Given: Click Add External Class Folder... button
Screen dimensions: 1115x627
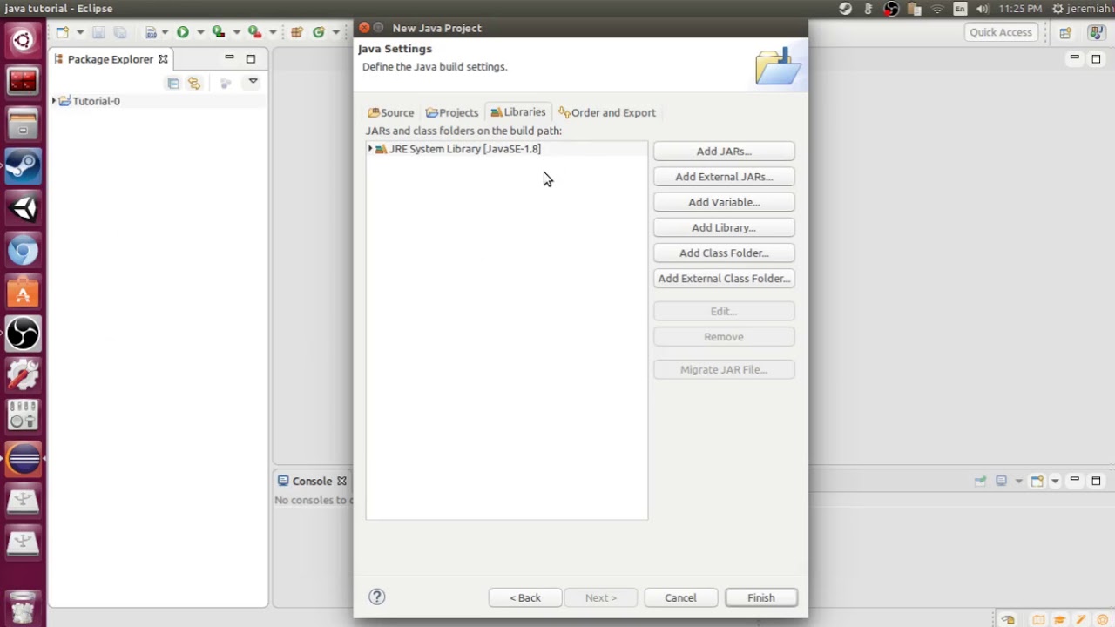Looking at the screenshot, I should [x=724, y=279].
